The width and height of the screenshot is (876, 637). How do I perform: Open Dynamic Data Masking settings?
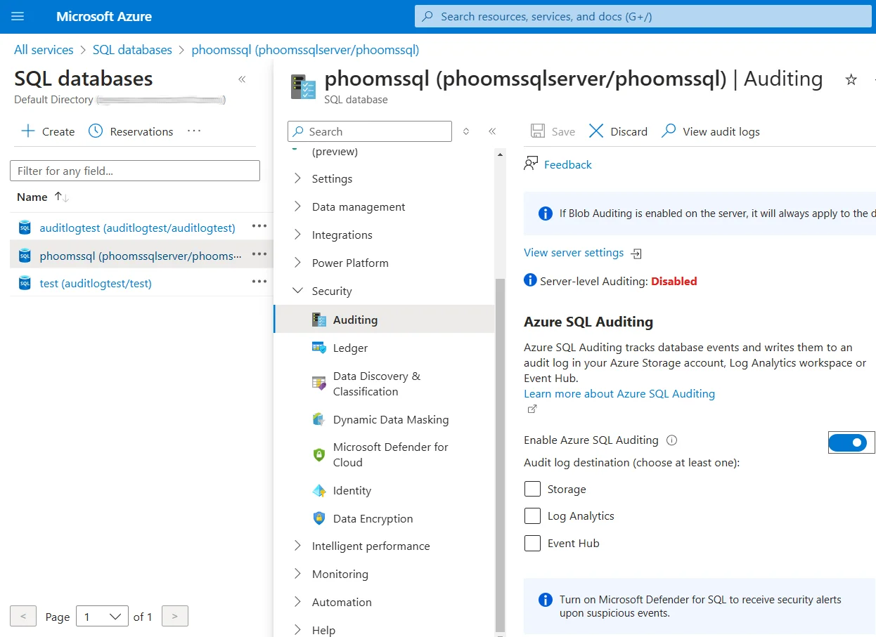click(x=391, y=419)
